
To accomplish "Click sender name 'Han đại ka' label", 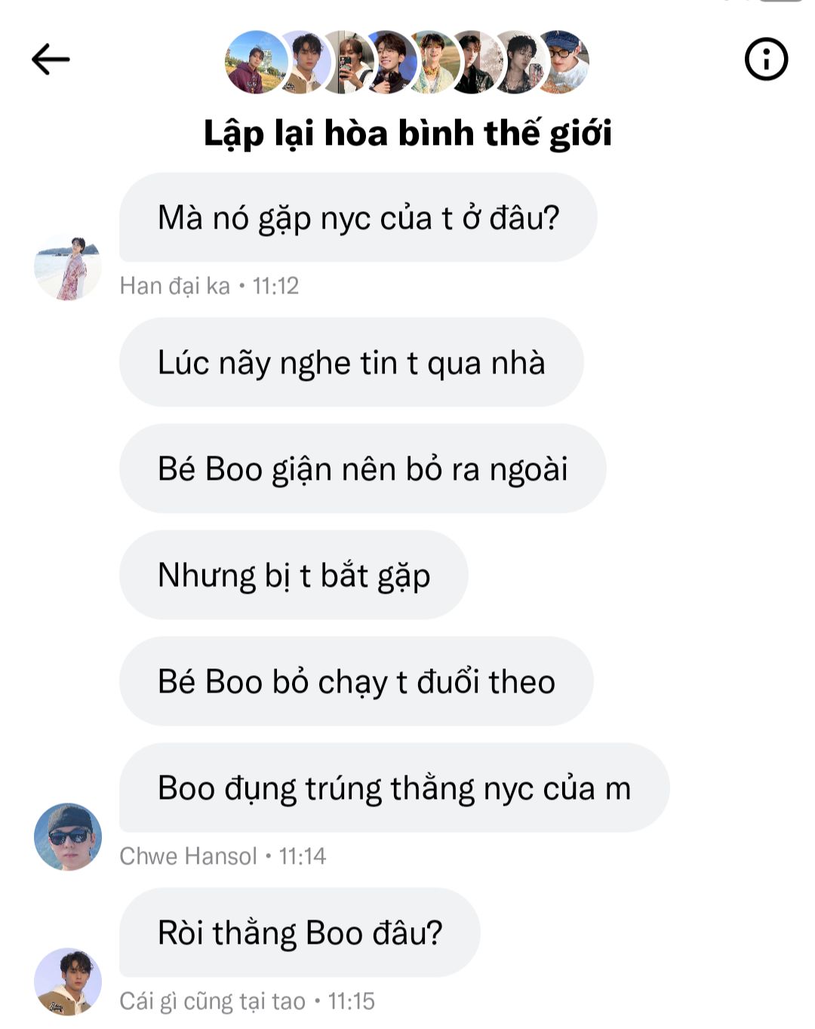I will (175, 286).
